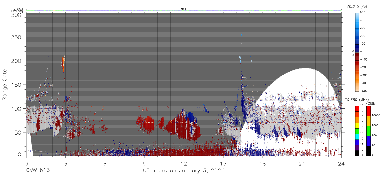The height and width of the screenshot is (177, 384).
Task: Click the x-axis tick label '15' hours
Action: click(x=223, y=164)
